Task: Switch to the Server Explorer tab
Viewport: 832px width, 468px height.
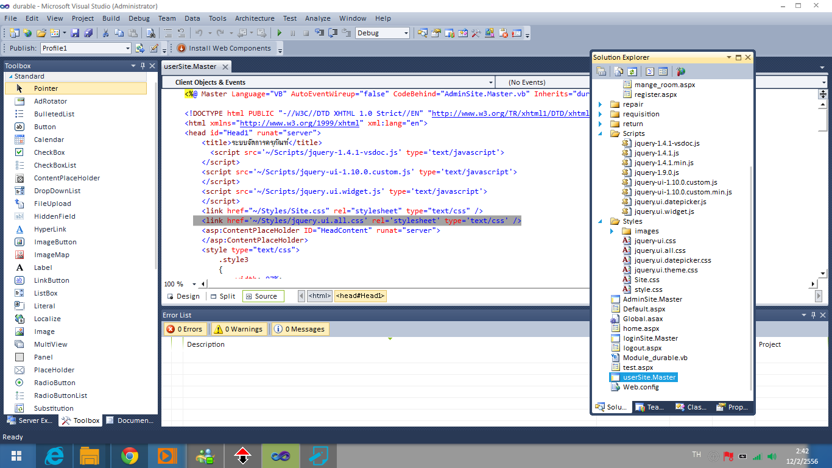Action: coord(30,420)
